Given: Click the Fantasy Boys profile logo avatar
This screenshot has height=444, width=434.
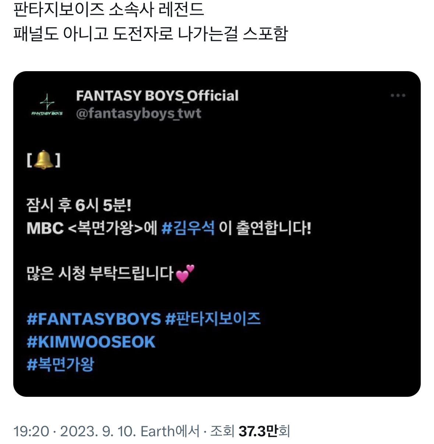Looking at the screenshot, I should 47,105.
